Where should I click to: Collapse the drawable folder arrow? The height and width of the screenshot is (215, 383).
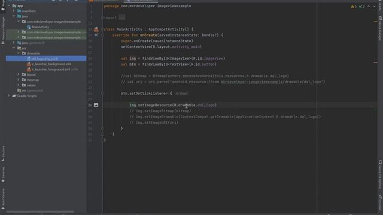19,53
